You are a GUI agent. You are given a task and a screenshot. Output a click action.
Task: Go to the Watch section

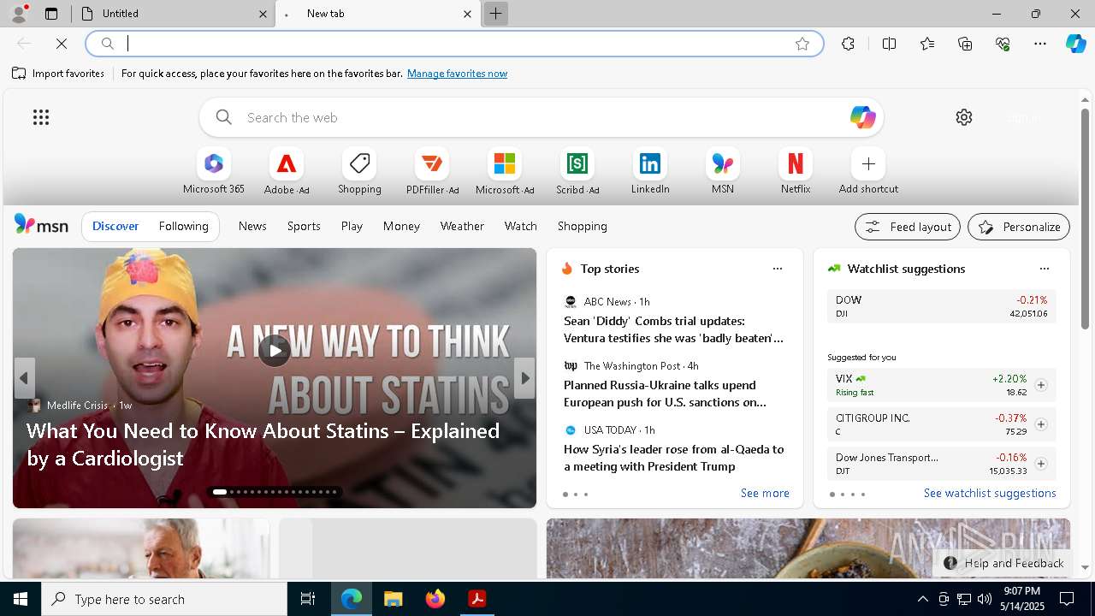(x=521, y=226)
